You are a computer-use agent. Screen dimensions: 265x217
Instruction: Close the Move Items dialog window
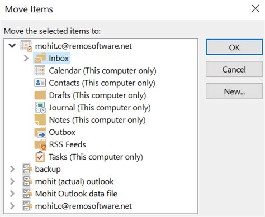(x=255, y=8)
